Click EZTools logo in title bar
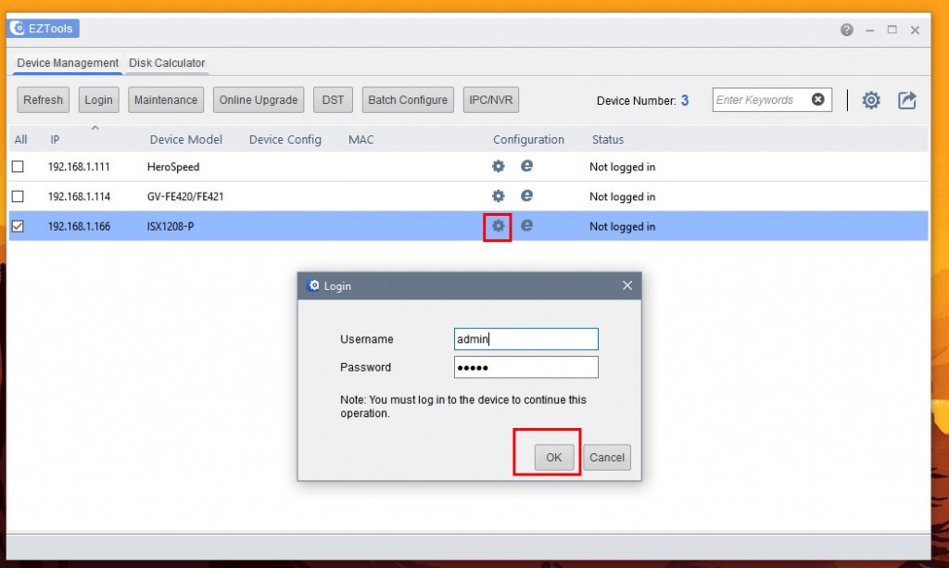The width and height of the screenshot is (949, 568). [18, 28]
